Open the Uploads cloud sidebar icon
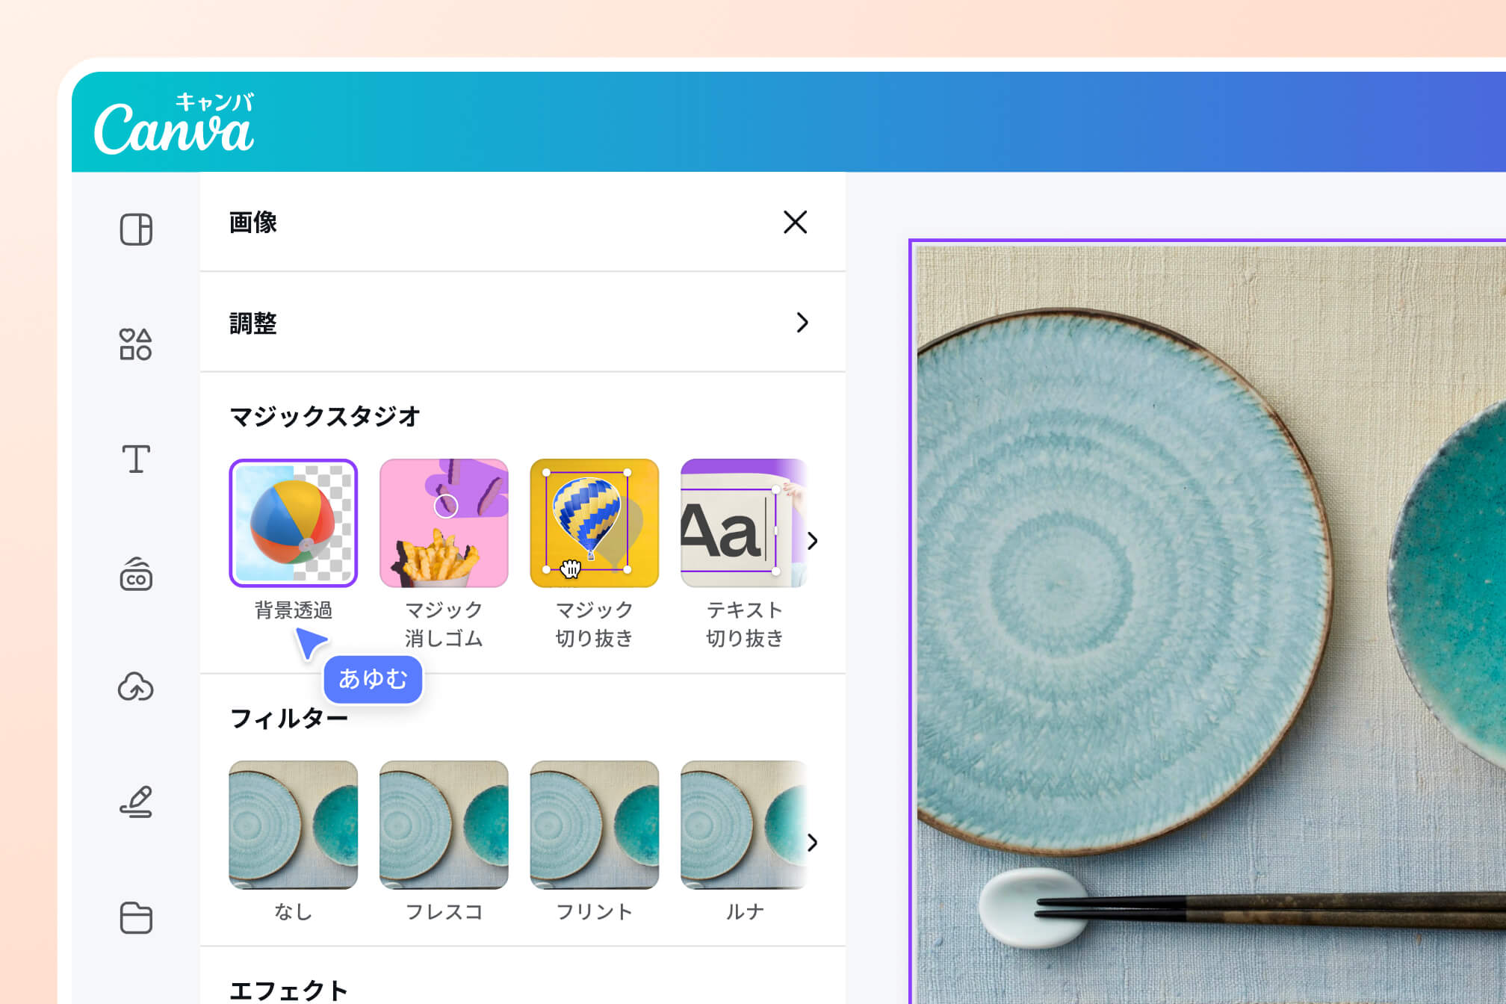 click(x=136, y=687)
